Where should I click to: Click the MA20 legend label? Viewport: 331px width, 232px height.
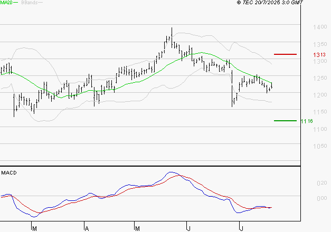pyautogui.click(x=6, y=3)
